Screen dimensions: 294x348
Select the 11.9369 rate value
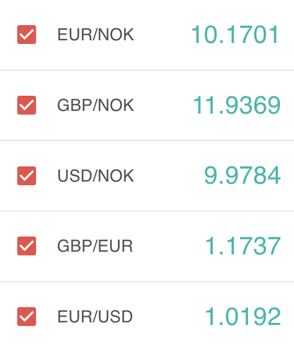(237, 105)
